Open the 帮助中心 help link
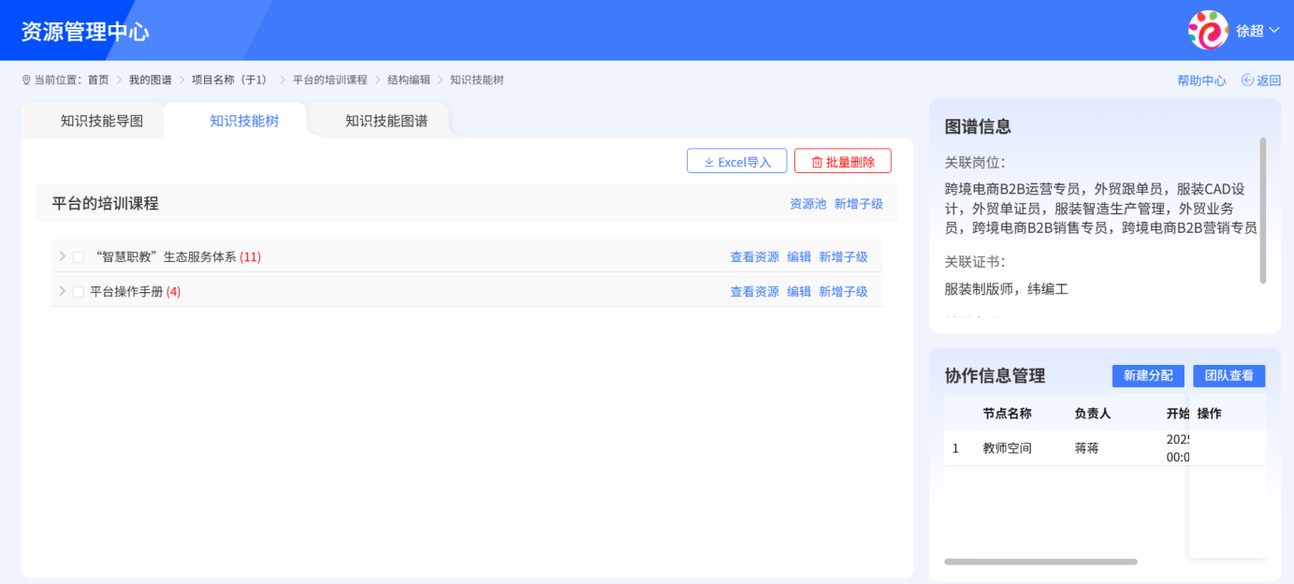 pos(1200,80)
